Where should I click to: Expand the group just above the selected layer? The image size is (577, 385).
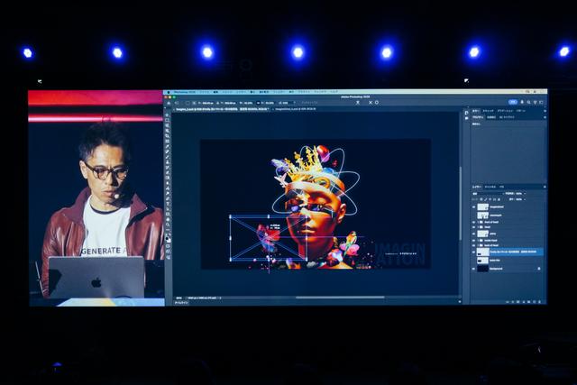(x=479, y=245)
